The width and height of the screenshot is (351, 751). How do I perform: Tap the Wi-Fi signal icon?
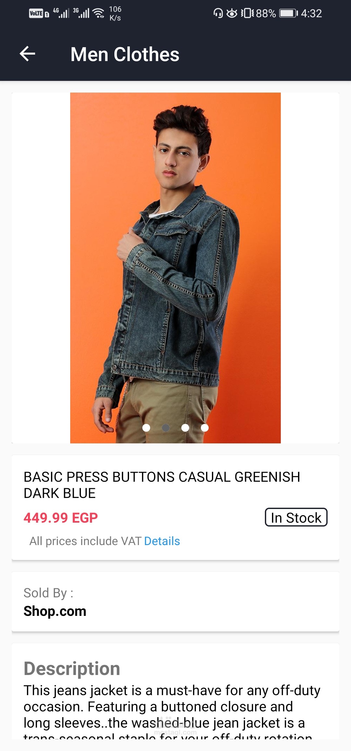click(98, 13)
